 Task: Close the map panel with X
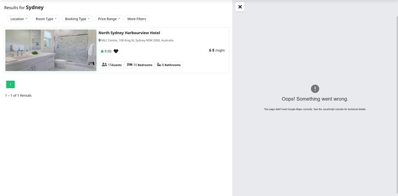240,7
